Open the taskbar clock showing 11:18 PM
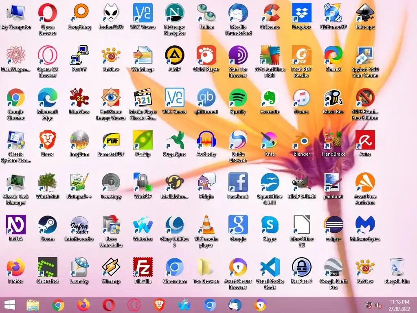This screenshot has width=417, height=313. pos(399,305)
